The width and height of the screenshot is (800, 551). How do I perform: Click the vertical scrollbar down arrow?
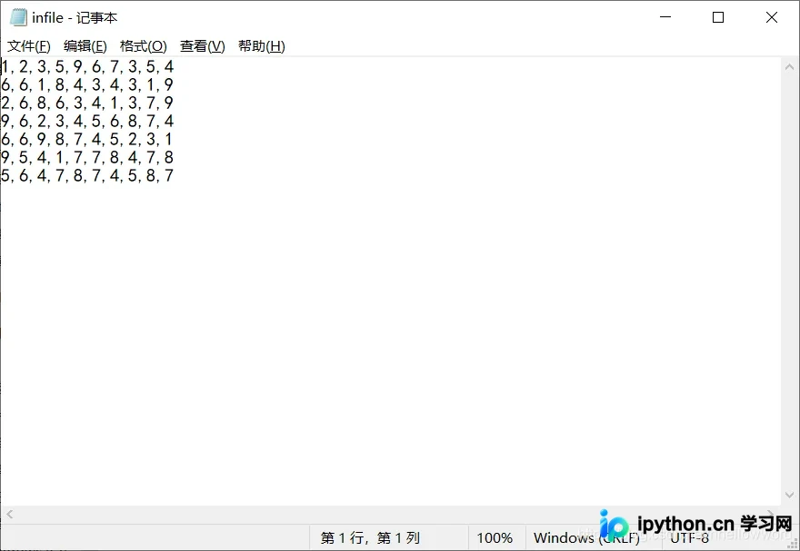(789, 495)
